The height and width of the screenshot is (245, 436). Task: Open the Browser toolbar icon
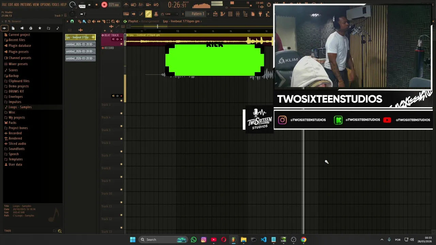[x=245, y=14]
